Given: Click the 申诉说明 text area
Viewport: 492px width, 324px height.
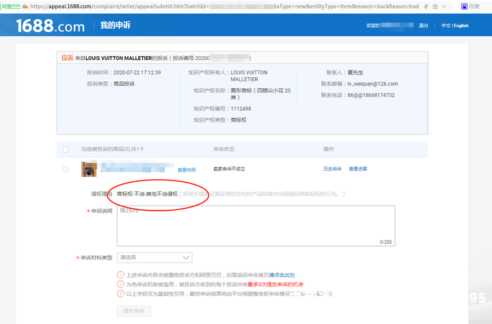Looking at the screenshot, I should tap(256, 226).
